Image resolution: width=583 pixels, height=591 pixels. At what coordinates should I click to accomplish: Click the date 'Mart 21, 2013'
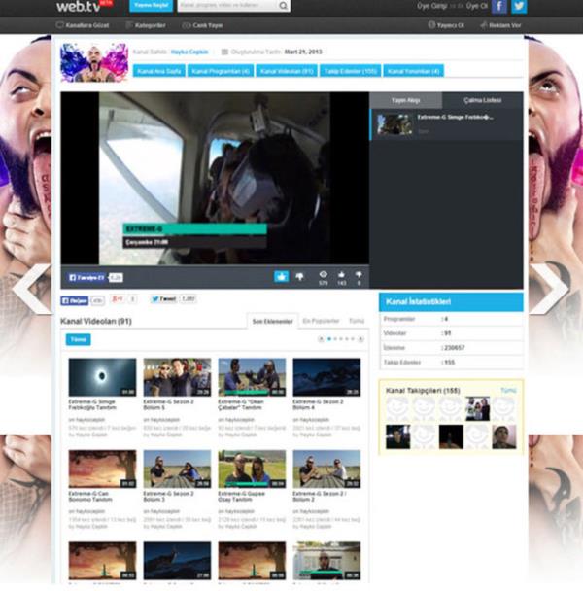303,52
